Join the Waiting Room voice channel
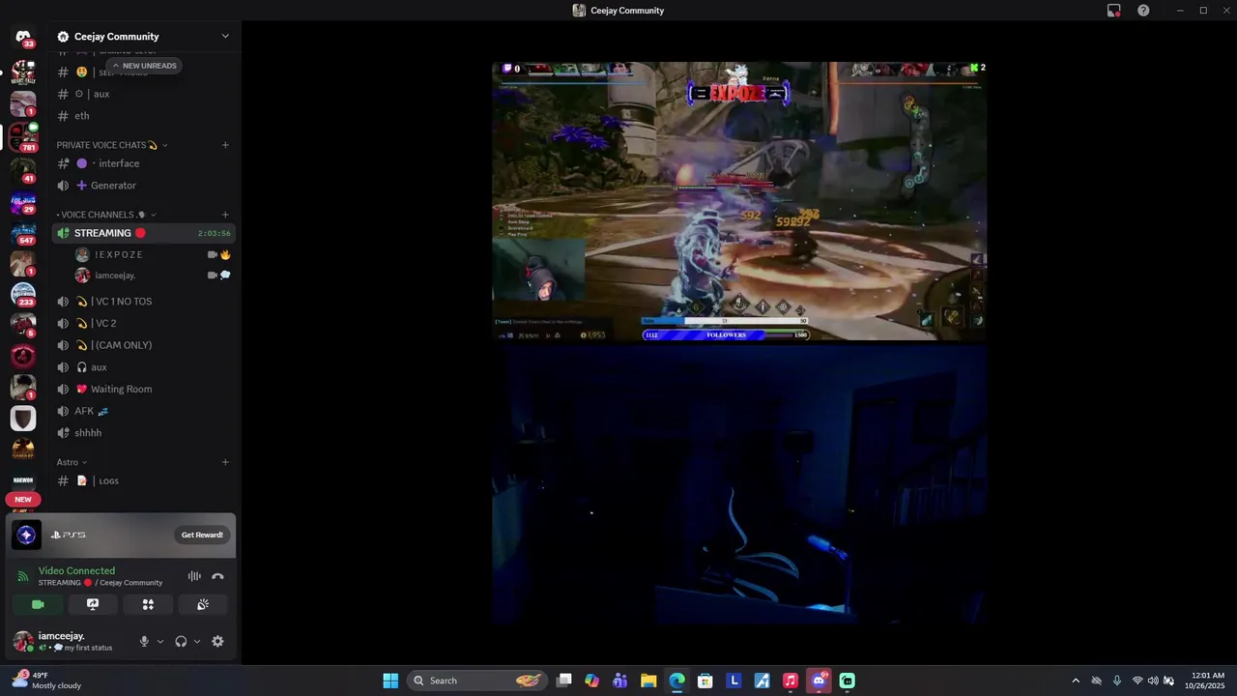 click(x=144, y=389)
